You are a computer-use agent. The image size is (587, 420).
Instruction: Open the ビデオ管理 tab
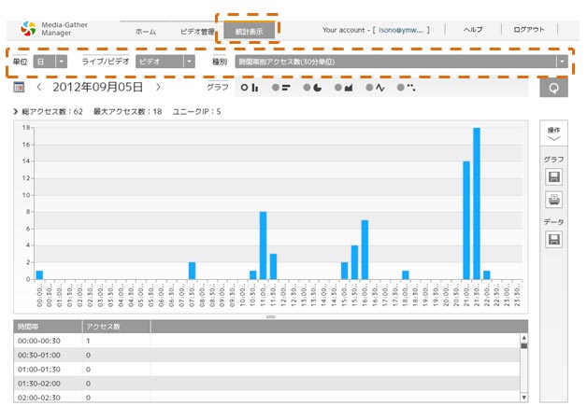pos(197,31)
